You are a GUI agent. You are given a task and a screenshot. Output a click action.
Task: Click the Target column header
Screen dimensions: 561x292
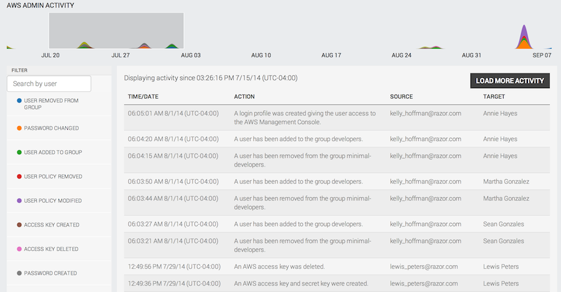click(494, 97)
